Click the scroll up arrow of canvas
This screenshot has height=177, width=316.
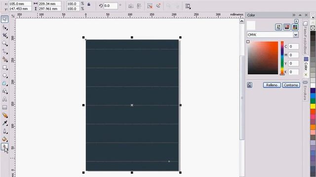point(242,21)
